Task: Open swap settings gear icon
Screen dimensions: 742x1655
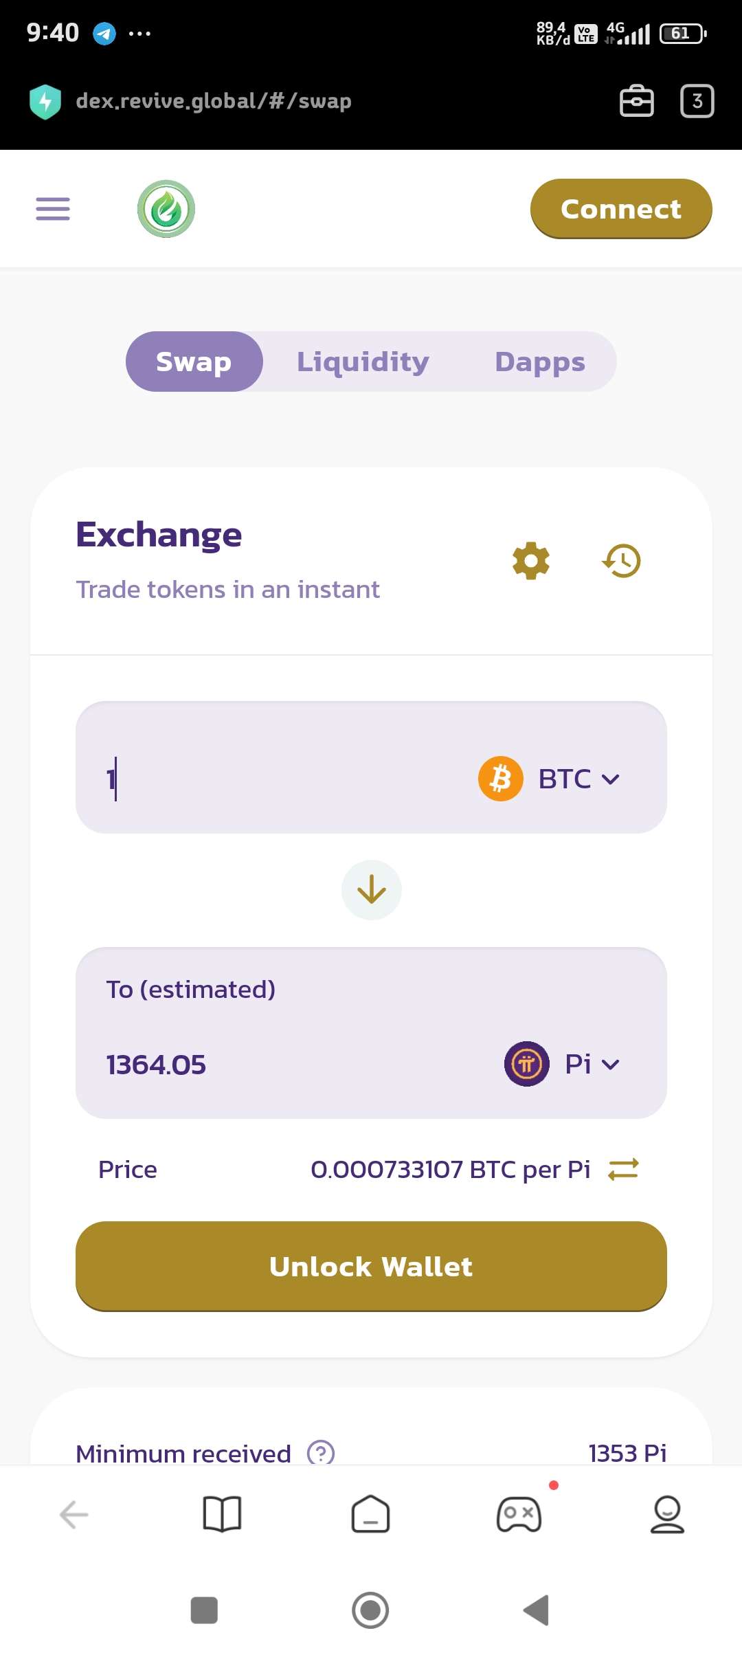Action: coord(531,561)
